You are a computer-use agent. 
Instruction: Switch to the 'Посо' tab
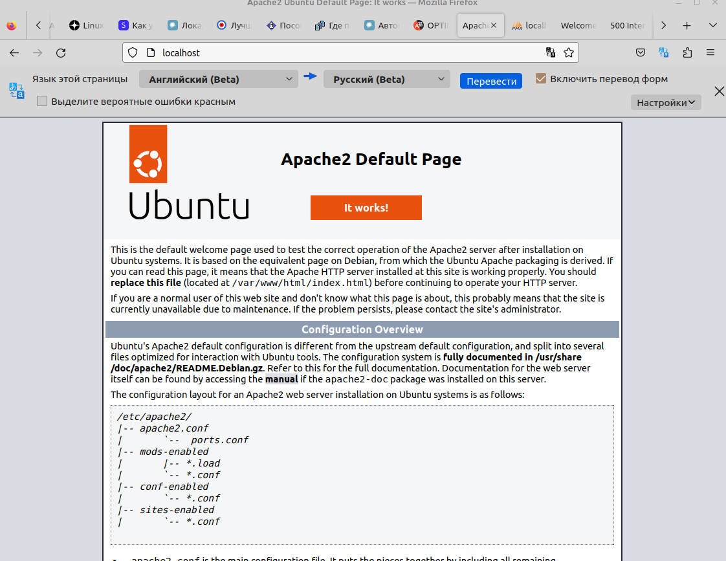click(x=283, y=25)
